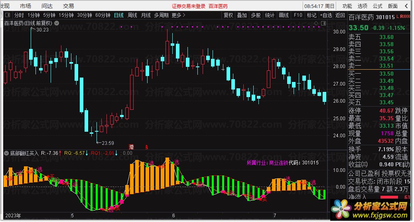This screenshot has height=222, width=414.
Task: Click the red $ marker icon
Action: tap(146, 147)
